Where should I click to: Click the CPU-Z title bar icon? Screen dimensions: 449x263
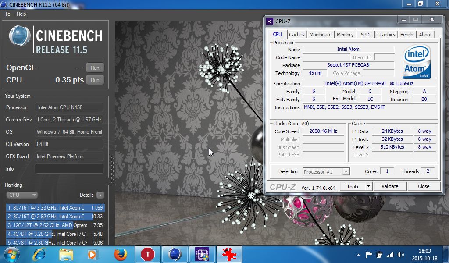pos(270,21)
